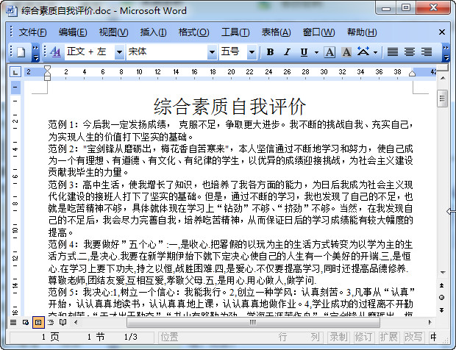Screen dimensions: 456x350
Task: Expand formatting toolbar options
Action: click(x=446, y=53)
